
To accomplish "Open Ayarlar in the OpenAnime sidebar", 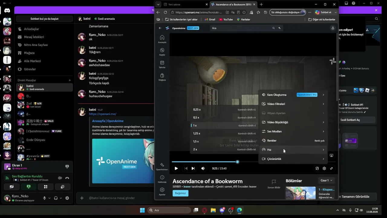I will tap(162, 191).
